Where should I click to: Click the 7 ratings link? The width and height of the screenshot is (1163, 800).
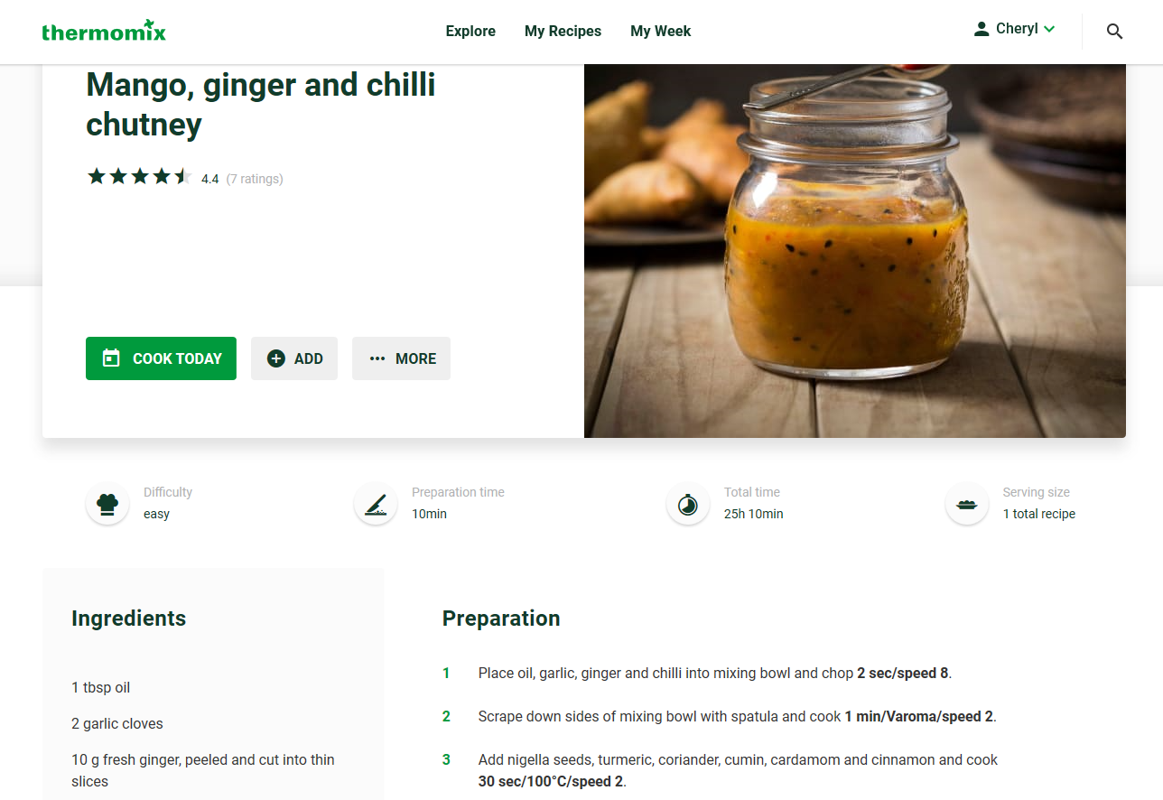pyautogui.click(x=255, y=179)
